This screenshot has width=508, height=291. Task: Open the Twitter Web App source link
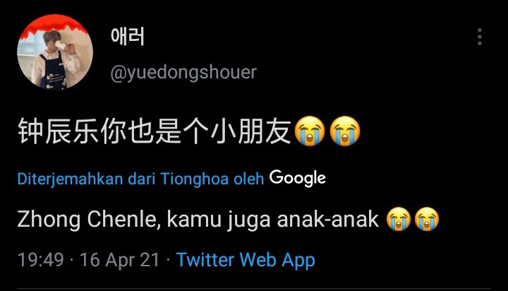click(x=246, y=260)
